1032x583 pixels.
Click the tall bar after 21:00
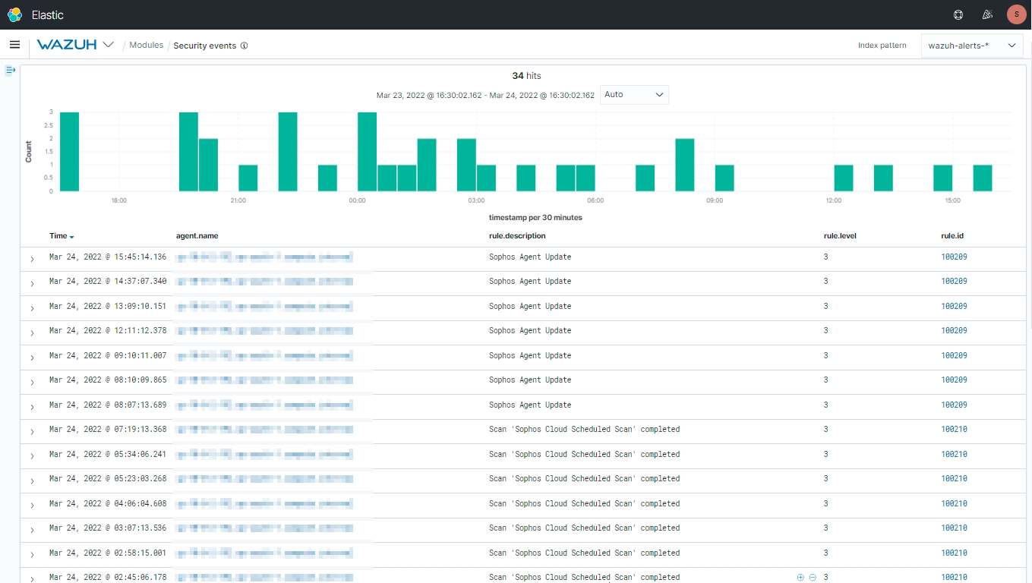coord(288,152)
